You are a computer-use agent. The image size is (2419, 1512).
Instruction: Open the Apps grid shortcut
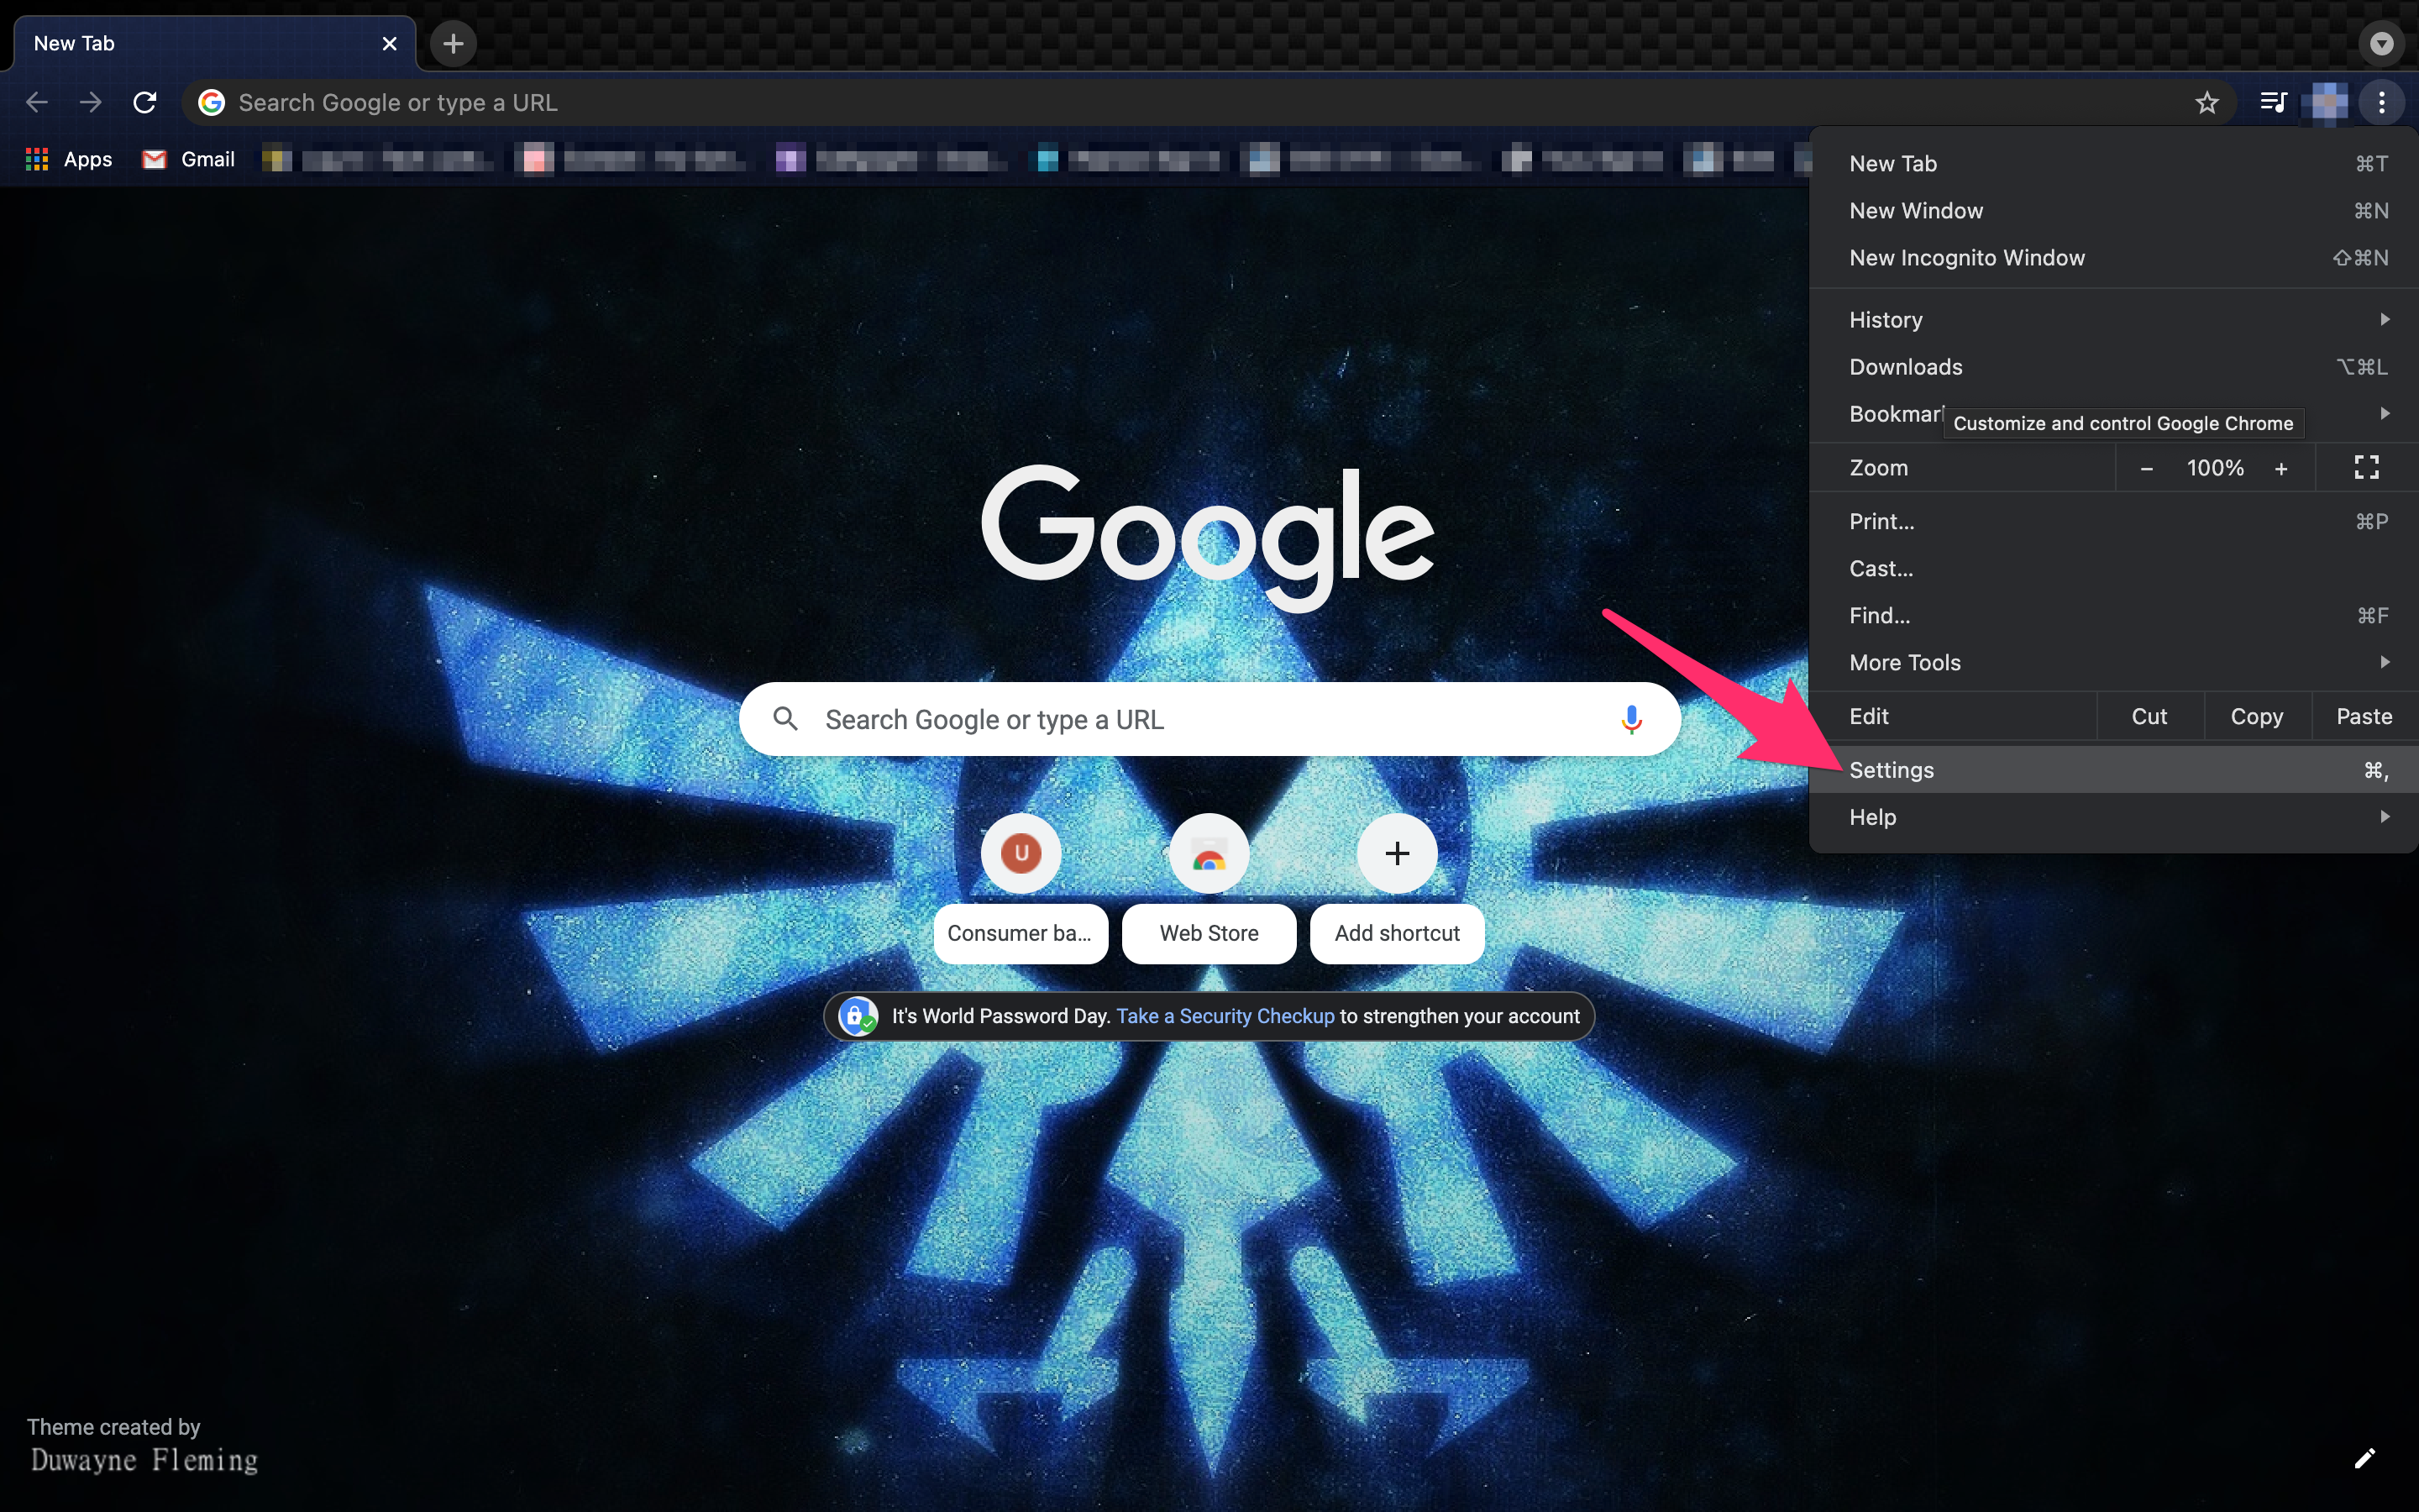coord(69,159)
